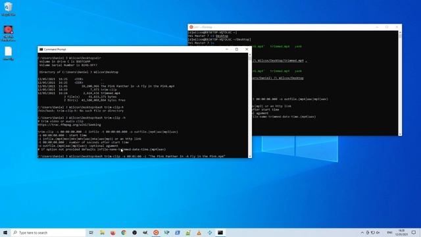Open the Windows Start menu
421x237 pixels.
point(5,232)
